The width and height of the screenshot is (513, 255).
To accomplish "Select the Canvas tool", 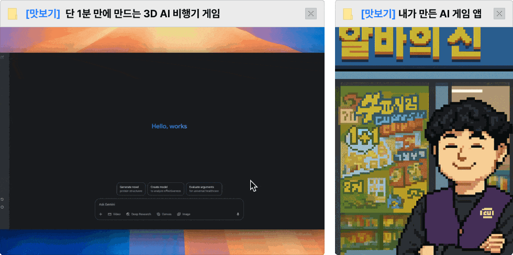I will (x=164, y=214).
